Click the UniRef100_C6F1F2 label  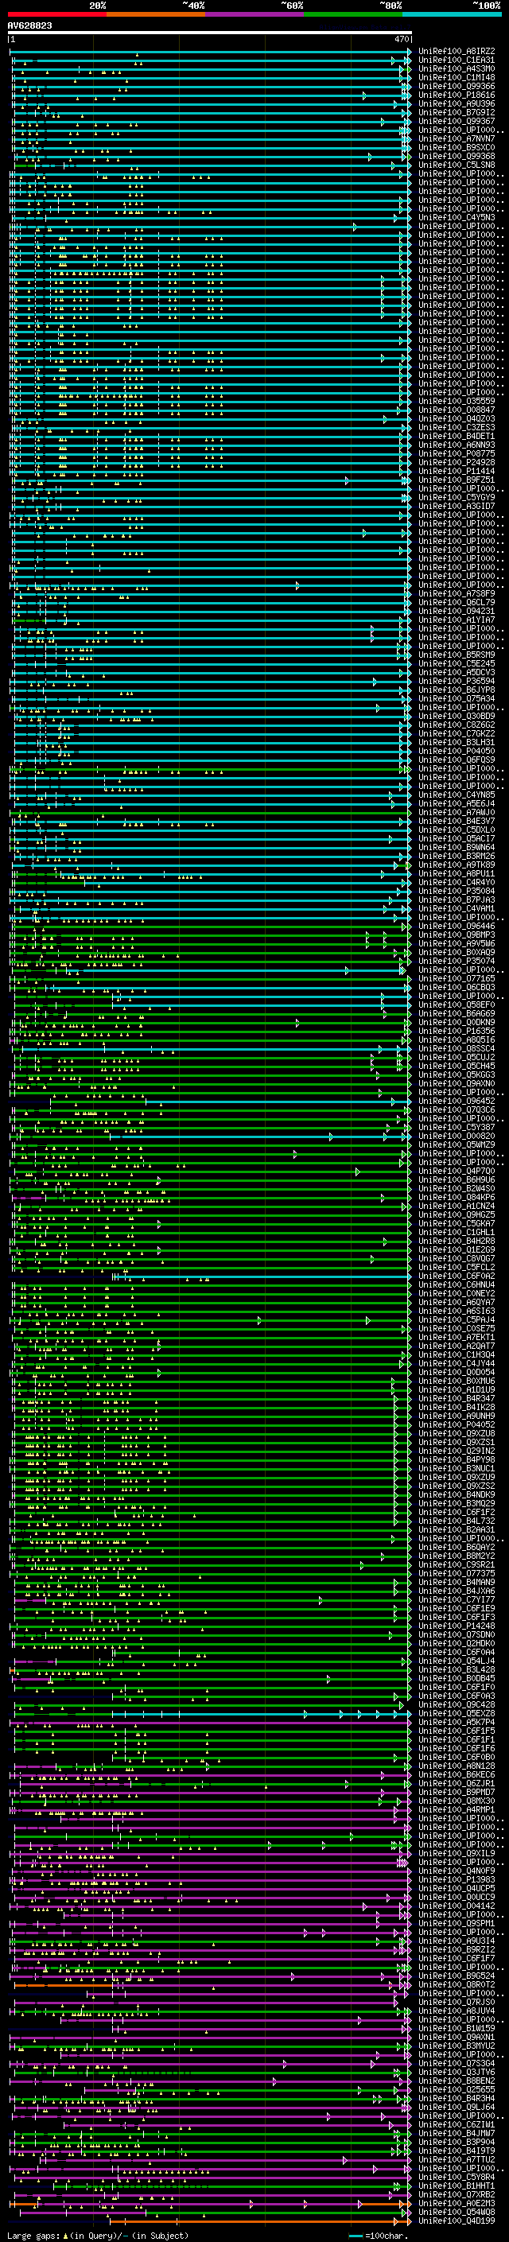coord(457,1512)
